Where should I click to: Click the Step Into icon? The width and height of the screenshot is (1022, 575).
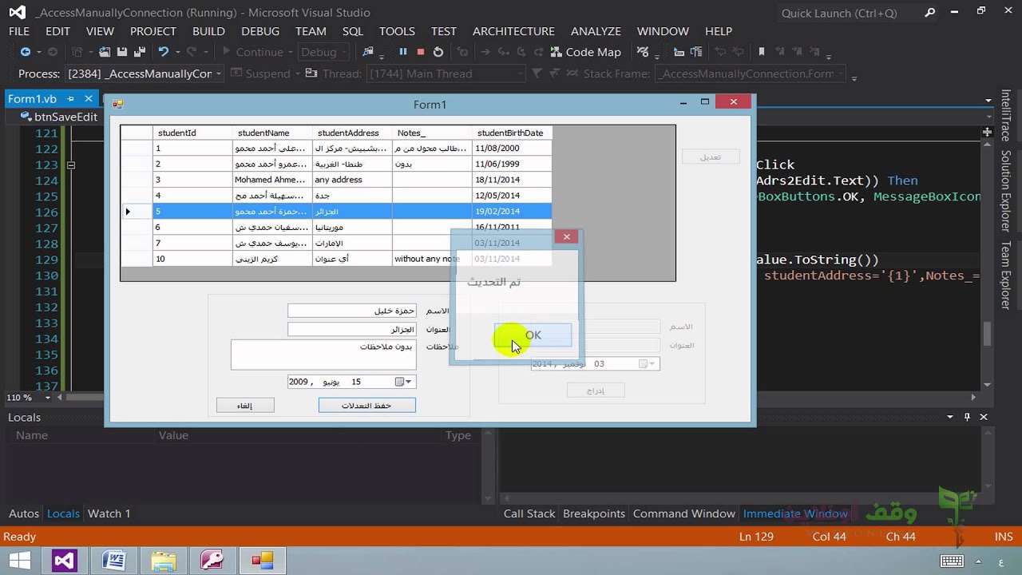(x=502, y=52)
